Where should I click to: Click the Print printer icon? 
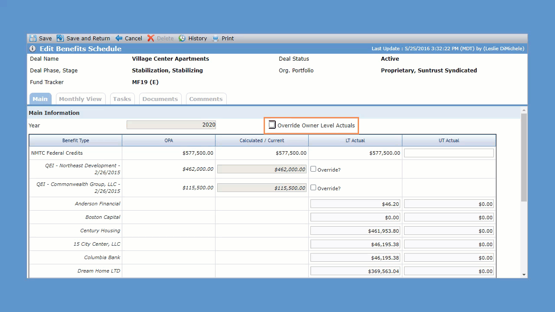click(x=215, y=38)
